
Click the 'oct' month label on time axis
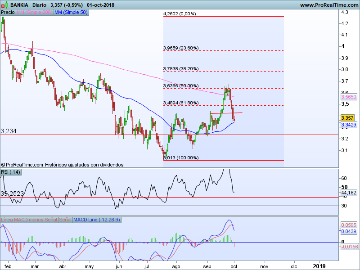[x=234, y=266]
